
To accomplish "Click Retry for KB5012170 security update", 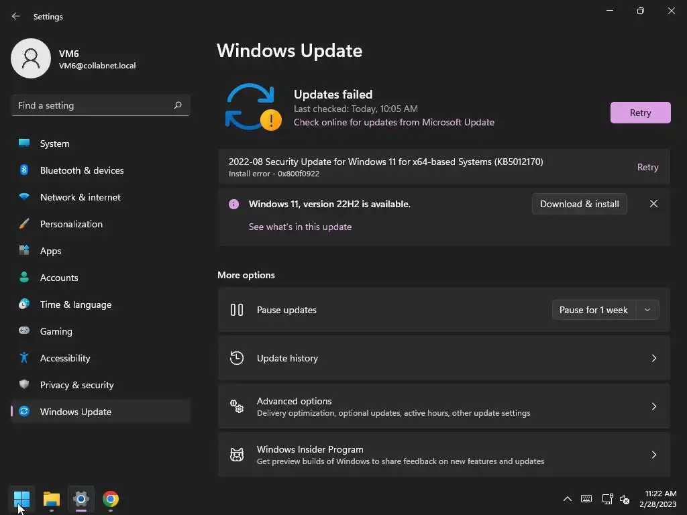I will (x=647, y=167).
